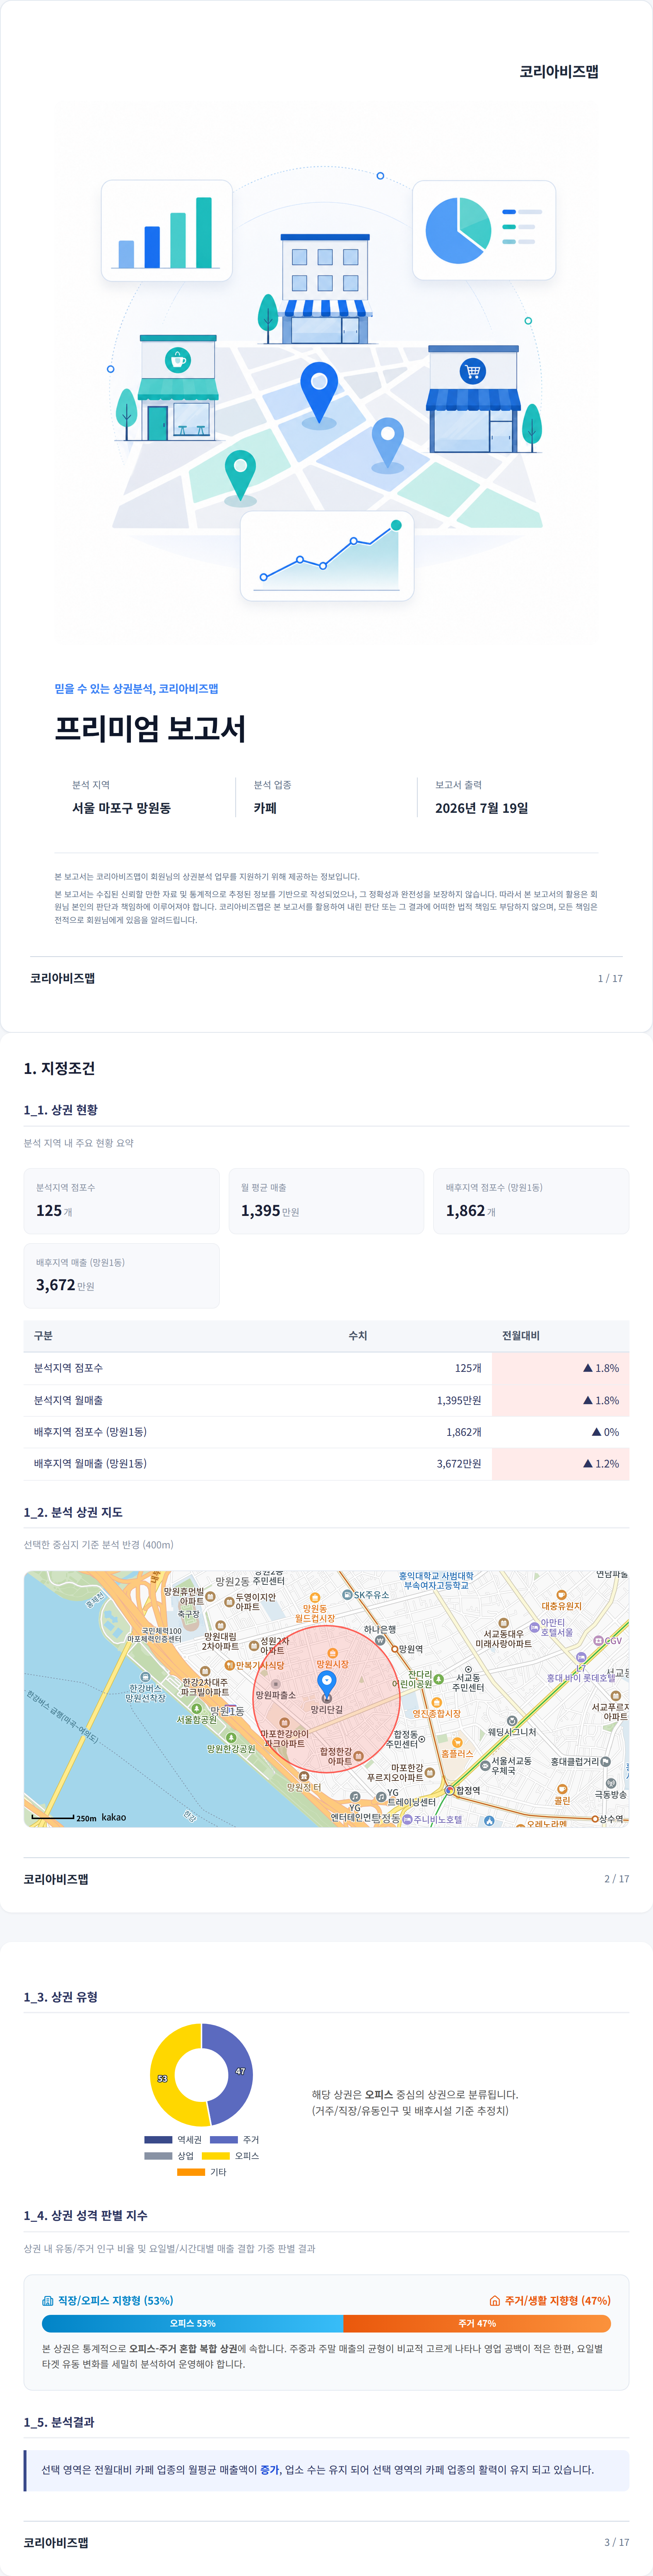The image size is (653, 2576).
Task: Click the large dark blue map pin in the illustration
Action: coord(319,394)
